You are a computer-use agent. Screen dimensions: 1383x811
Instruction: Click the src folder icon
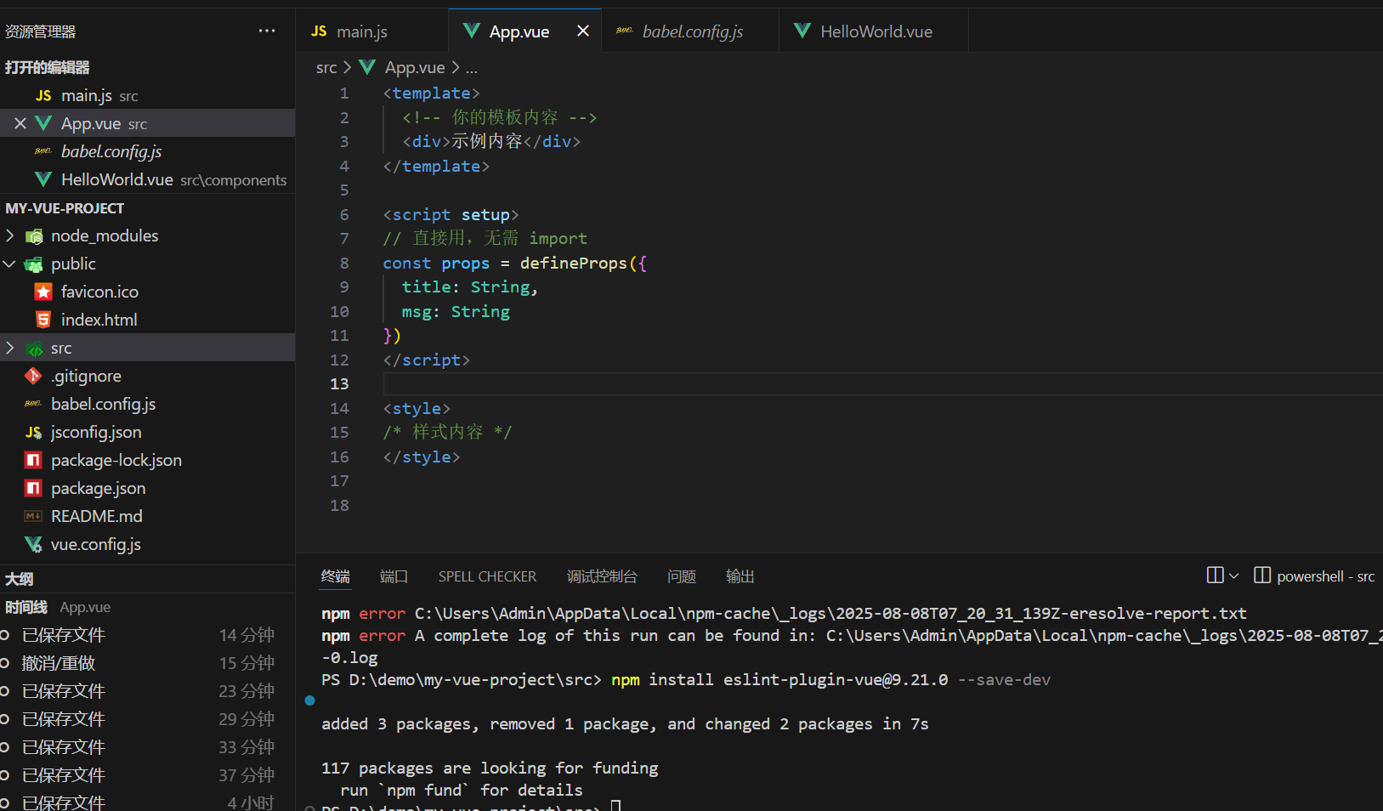(x=34, y=349)
